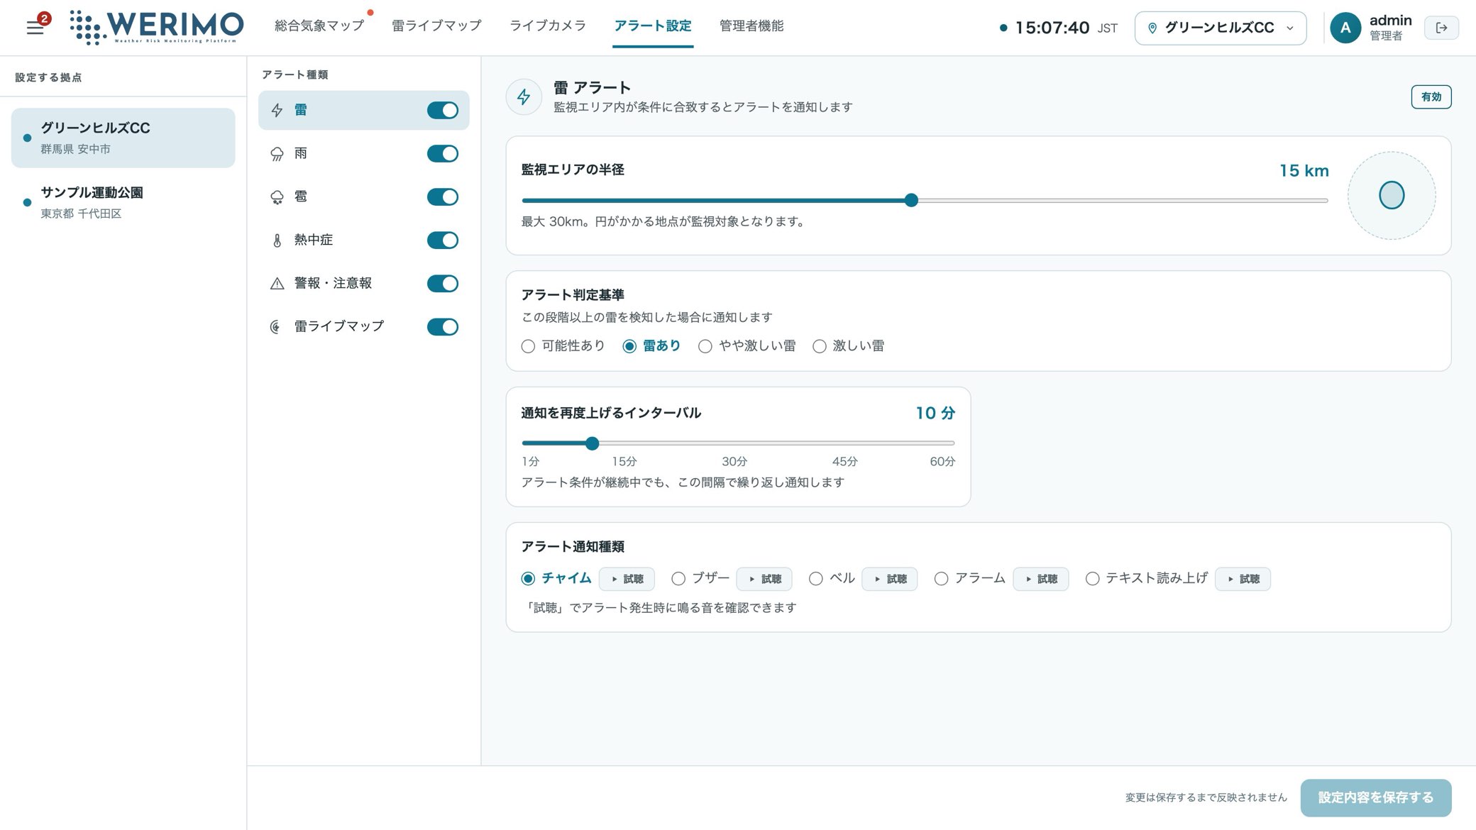Click the アラート設定 tab

coord(653,26)
